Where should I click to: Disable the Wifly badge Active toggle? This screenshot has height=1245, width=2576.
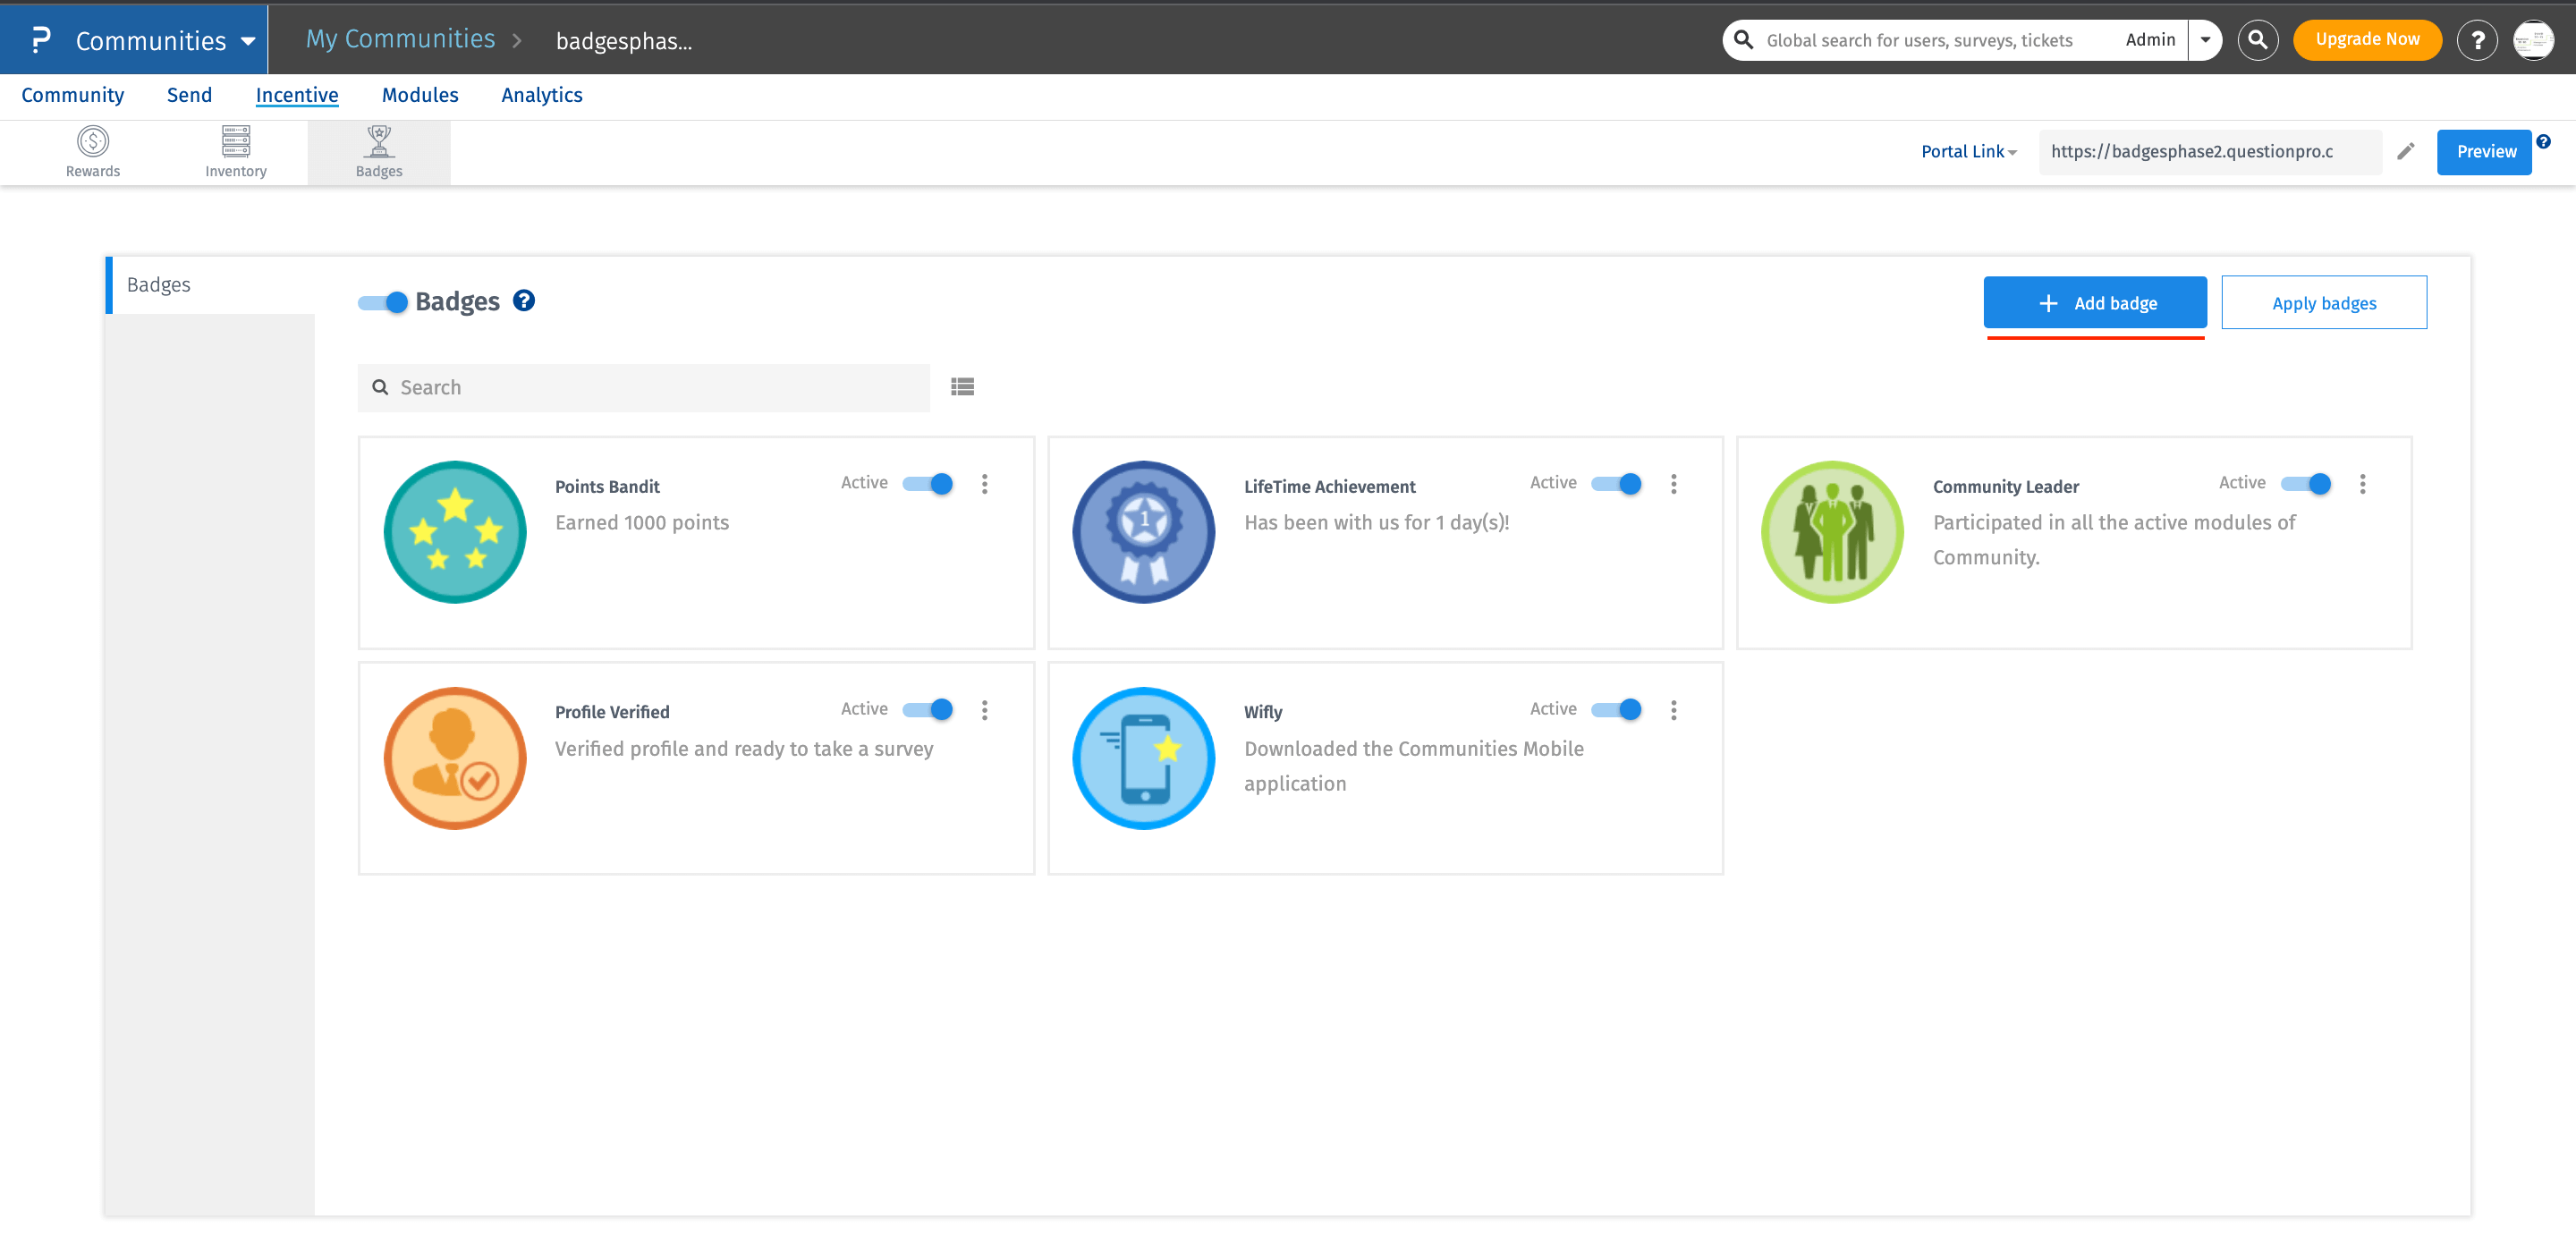coord(1617,710)
